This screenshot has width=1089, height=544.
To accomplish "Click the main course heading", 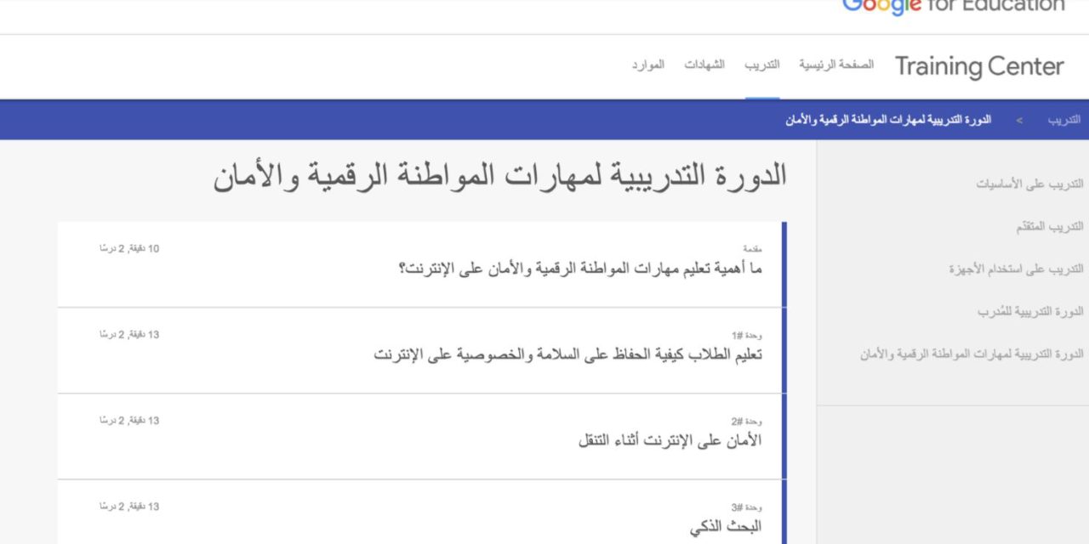I will click(x=500, y=175).
